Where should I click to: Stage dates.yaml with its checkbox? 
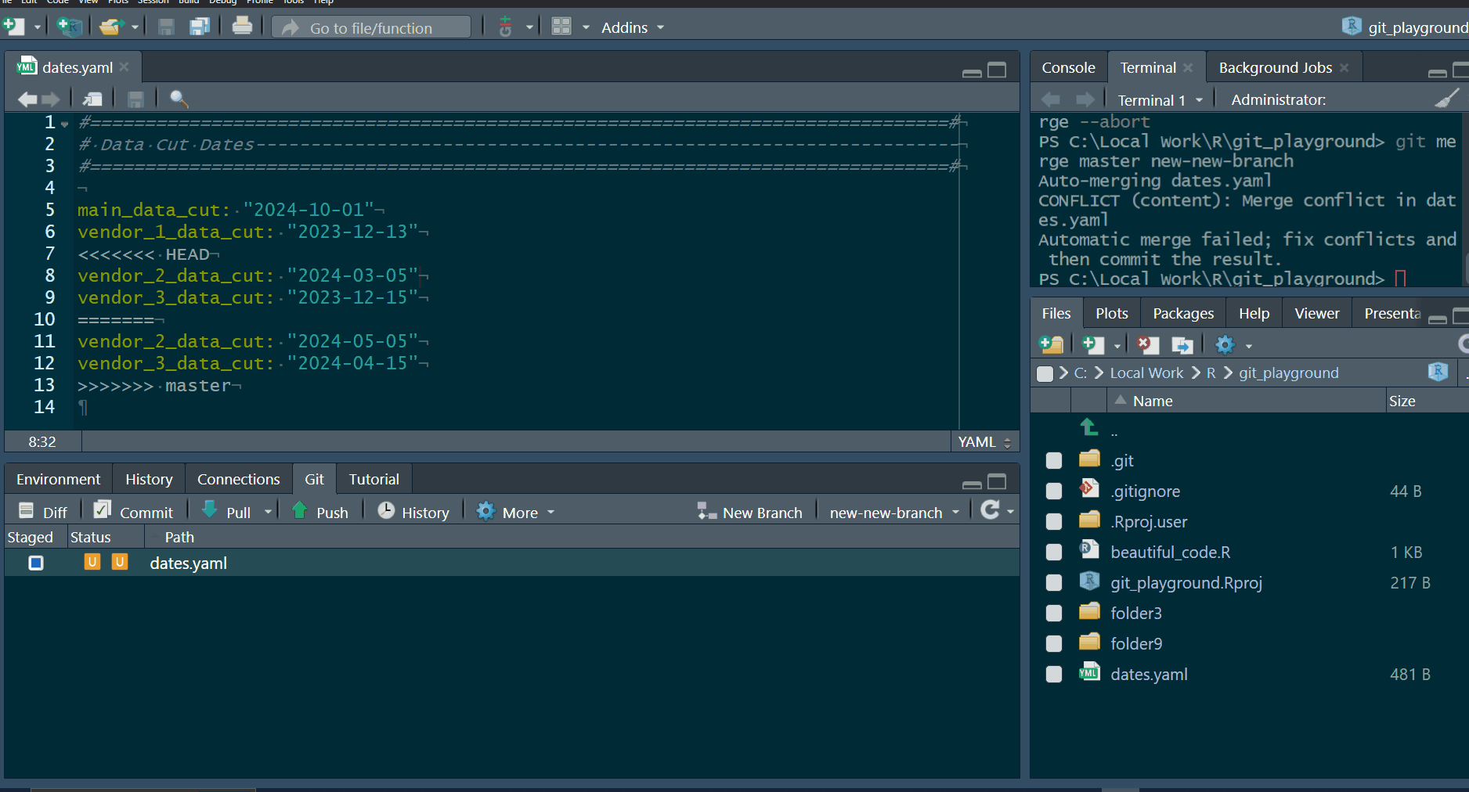point(36,563)
